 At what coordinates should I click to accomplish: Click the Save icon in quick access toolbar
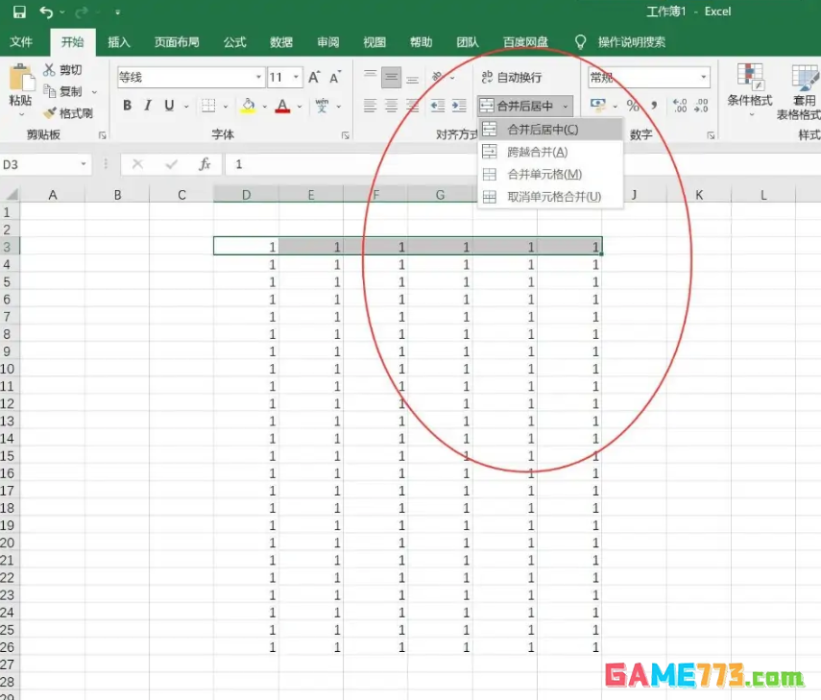click(18, 12)
